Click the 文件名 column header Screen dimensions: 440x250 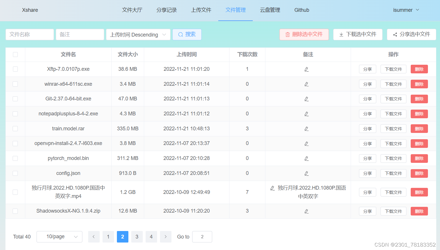68,54
